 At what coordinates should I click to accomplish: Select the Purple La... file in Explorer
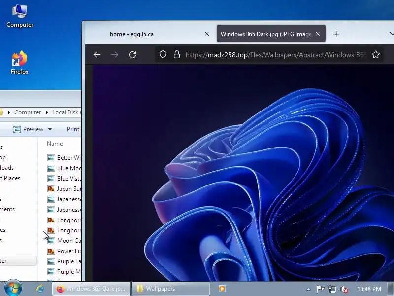point(64,261)
